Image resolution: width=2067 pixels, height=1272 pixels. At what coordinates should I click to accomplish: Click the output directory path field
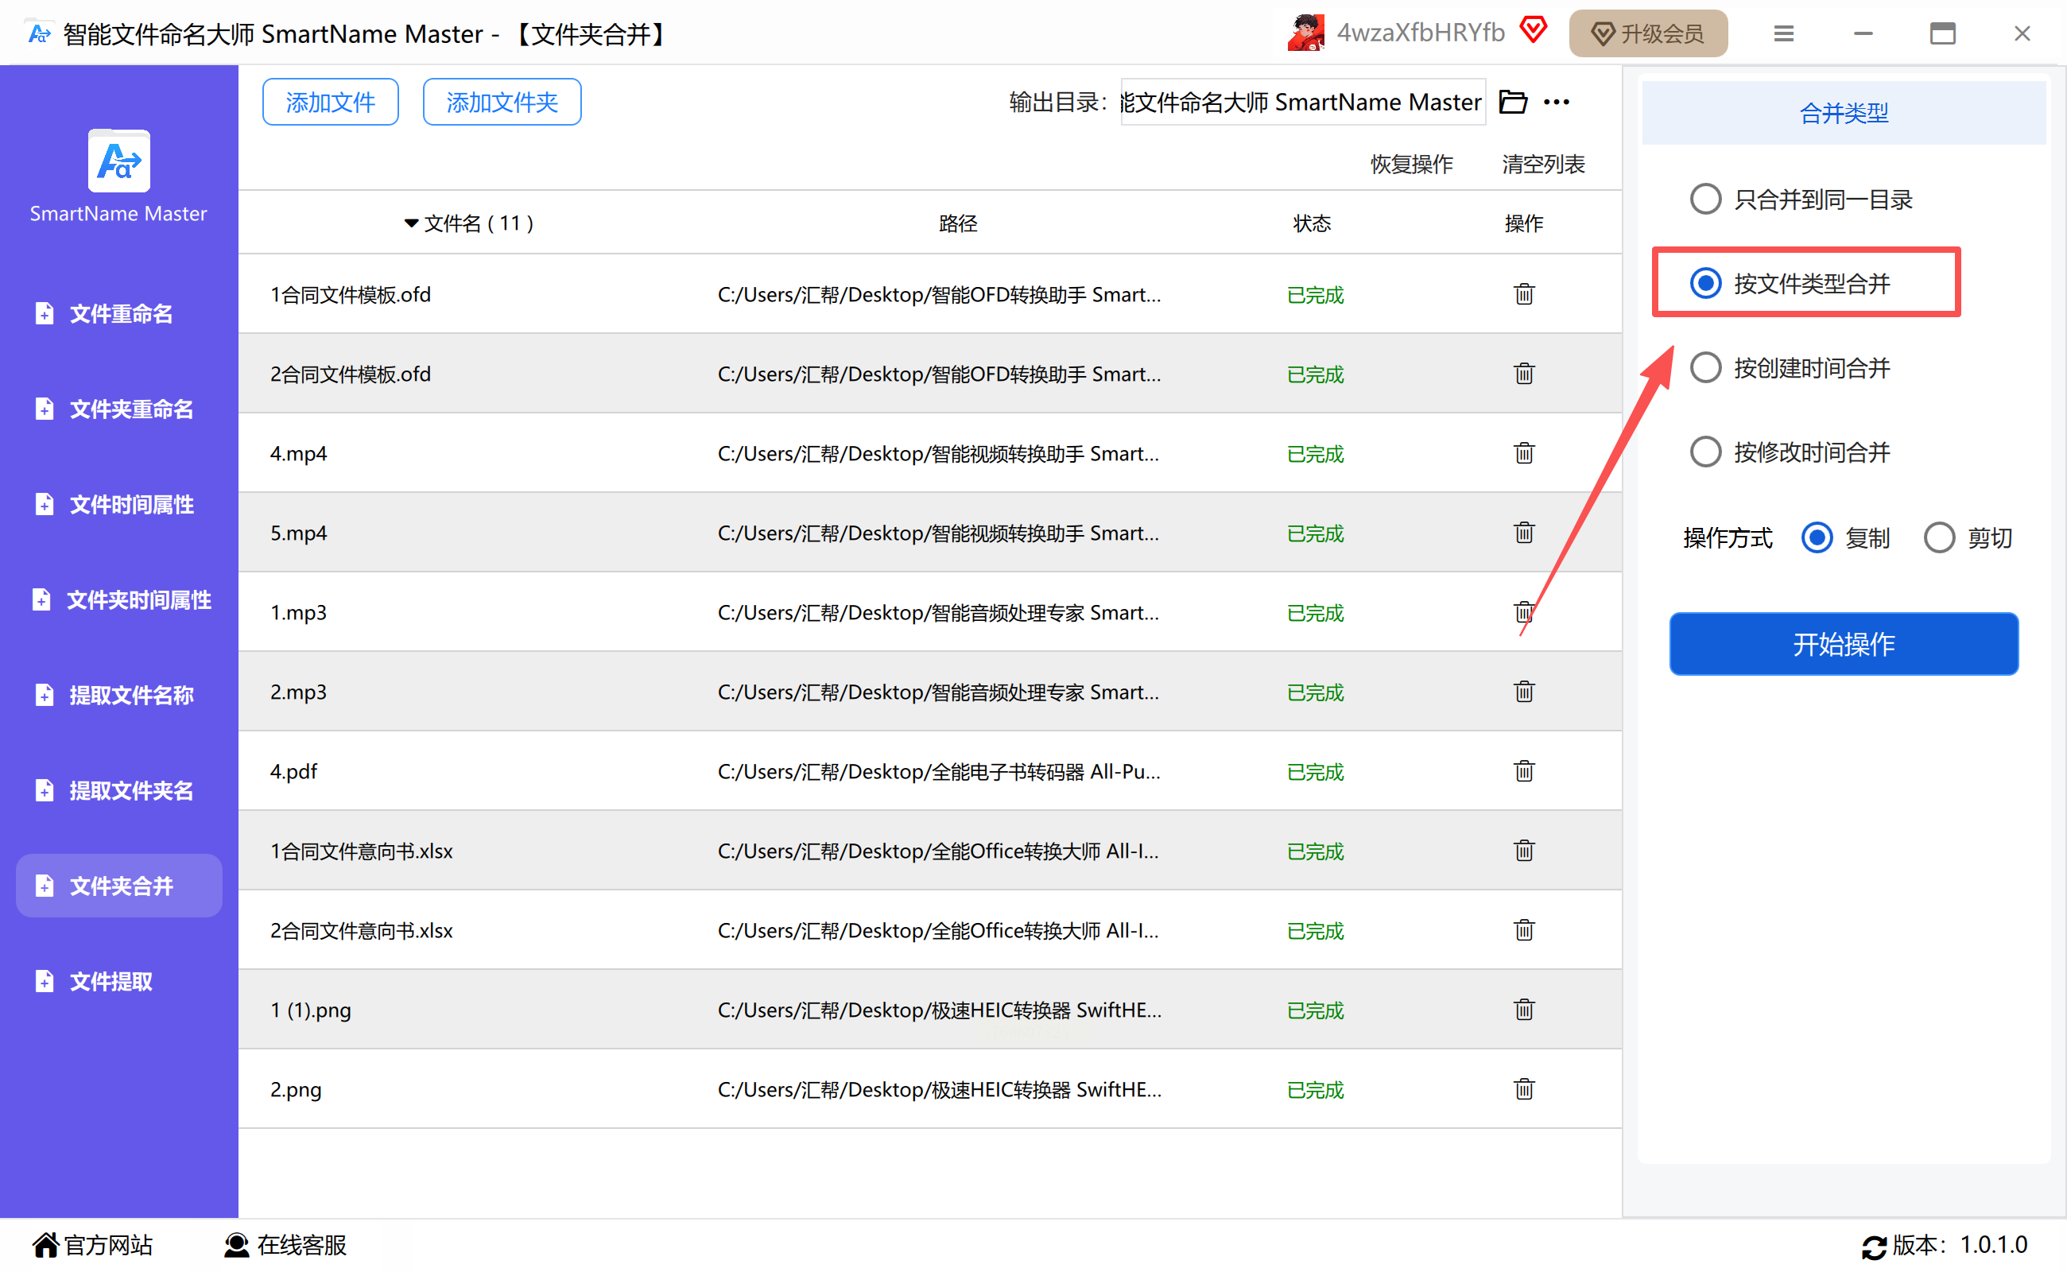(1302, 103)
